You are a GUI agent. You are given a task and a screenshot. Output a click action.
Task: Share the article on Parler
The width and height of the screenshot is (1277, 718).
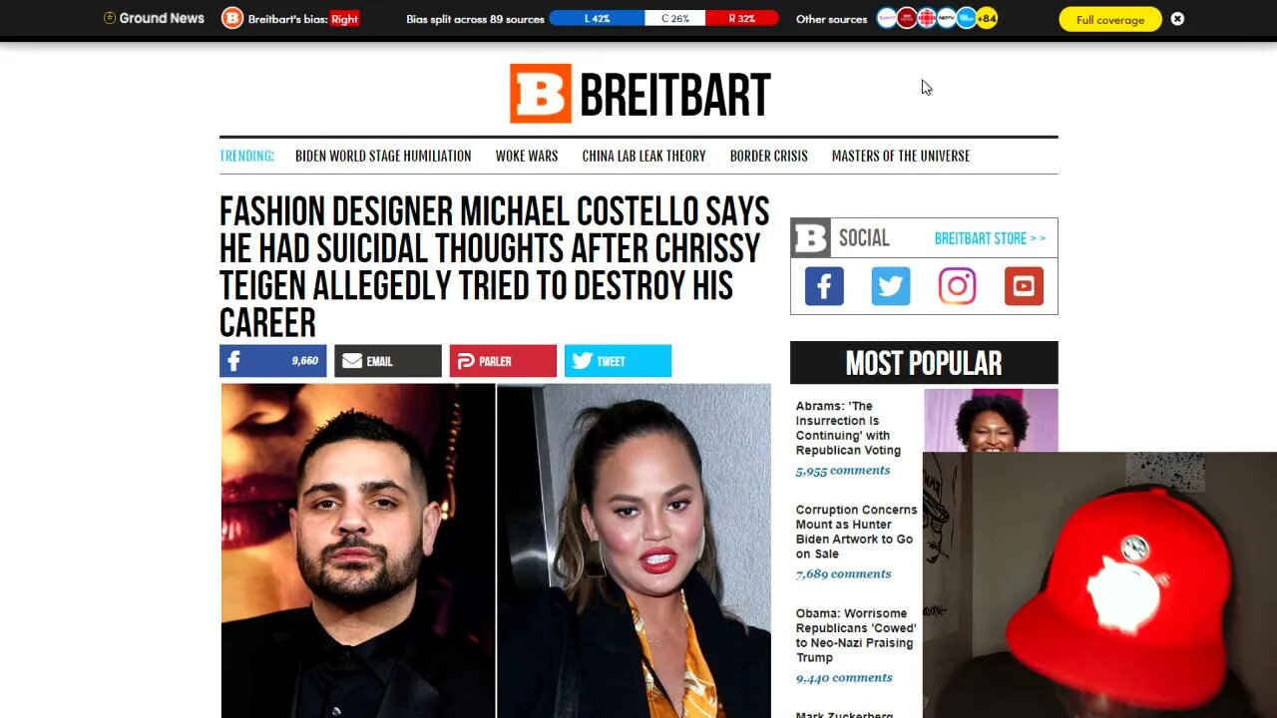pos(503,361)
